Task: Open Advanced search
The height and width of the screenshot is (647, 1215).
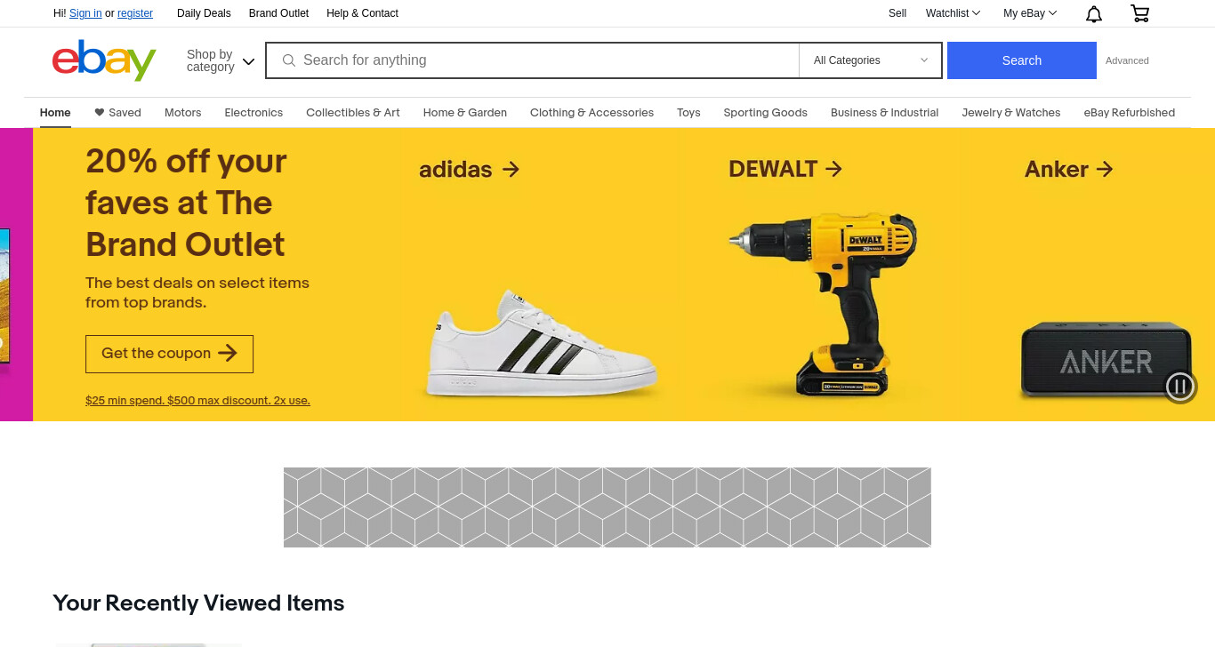Action: (1127, 60)
